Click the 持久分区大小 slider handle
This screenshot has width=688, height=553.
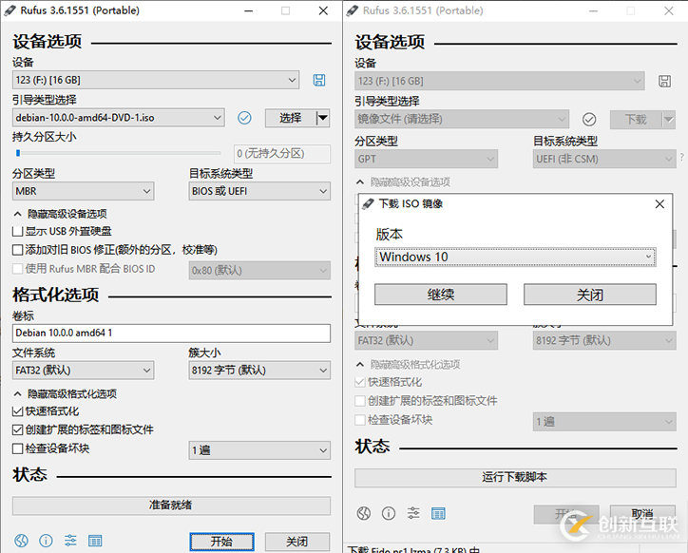pyautogui.click(x=18, y=153)
